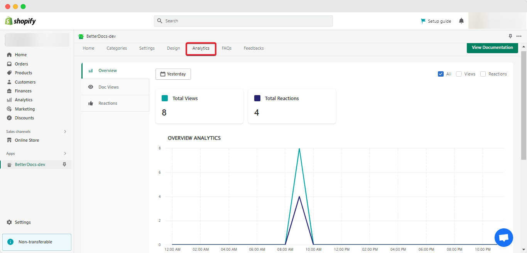Check the Reactions checkbox

pos(483,74)
